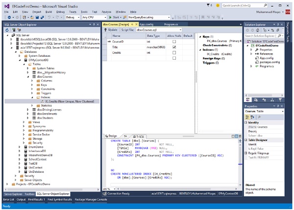Toggle Allow Nulls checkbox for CourseID
The height and width of the screenshot is (210, 294).
[173, 42]
